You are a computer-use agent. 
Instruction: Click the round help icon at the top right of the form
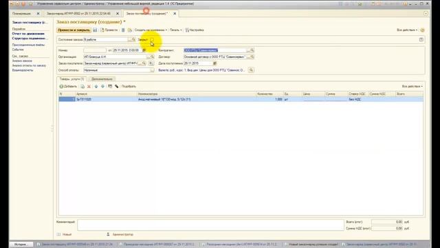(x=422, y=30)
